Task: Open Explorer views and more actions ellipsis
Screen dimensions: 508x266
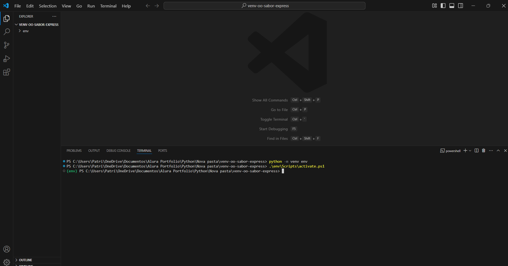Action: click(x=54, y=16)
